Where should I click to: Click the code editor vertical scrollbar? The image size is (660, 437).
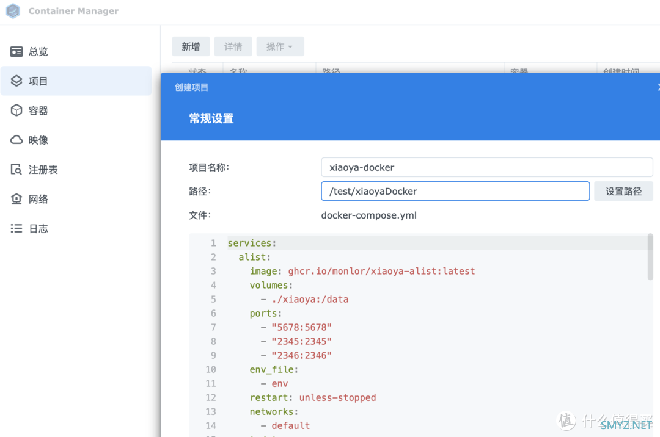coord(650,257)
